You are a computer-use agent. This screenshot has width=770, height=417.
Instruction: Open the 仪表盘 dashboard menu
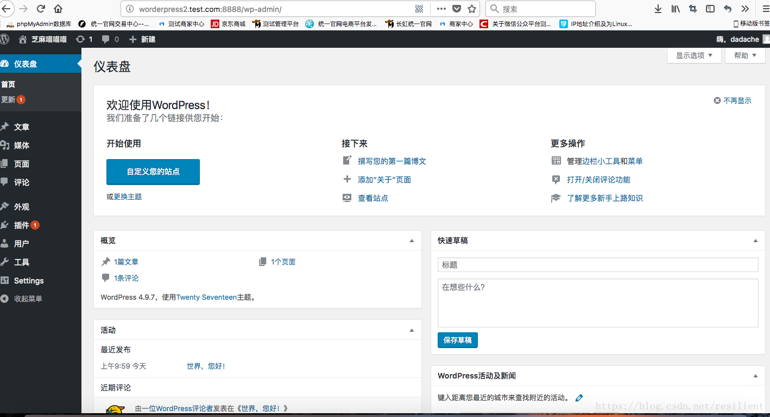click(x=41, y=64)
